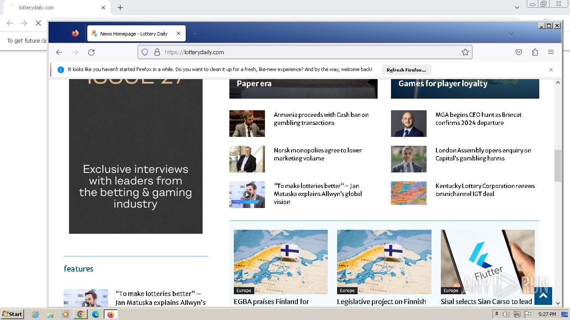This screenshot has height=320, width=570.
Task: Click the Firefox back arrow button
Action: pyautogui.click(x=59, y=52)
